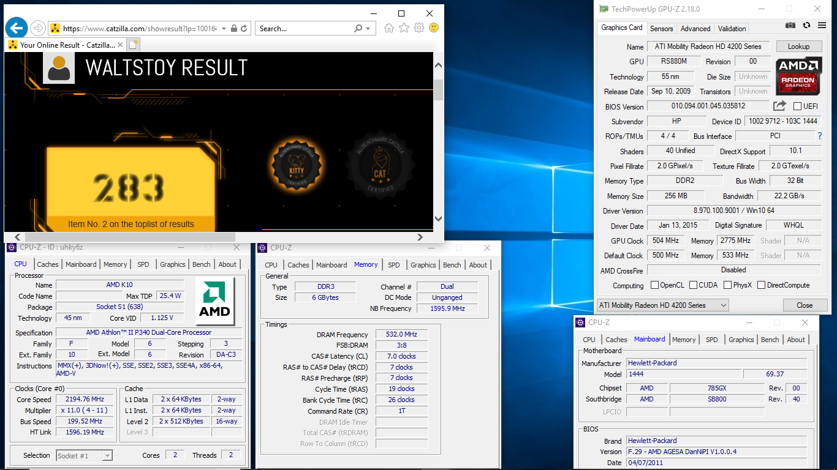This screenshot has height=470, width=837.
Task: Click the Close button in GPU-Z
Action: (805, 305)
